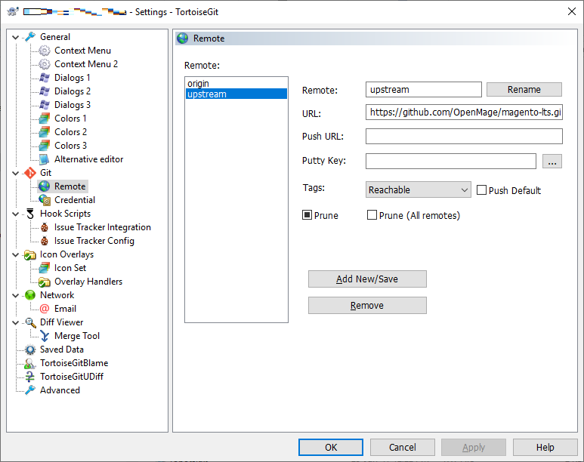Viewport: 584px width, 462px height.
Task: Click into the Push URL field
Action: tap(464, 137)
